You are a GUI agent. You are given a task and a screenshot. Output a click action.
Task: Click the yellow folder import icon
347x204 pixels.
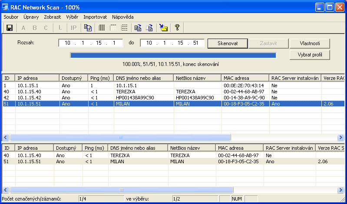163,28
